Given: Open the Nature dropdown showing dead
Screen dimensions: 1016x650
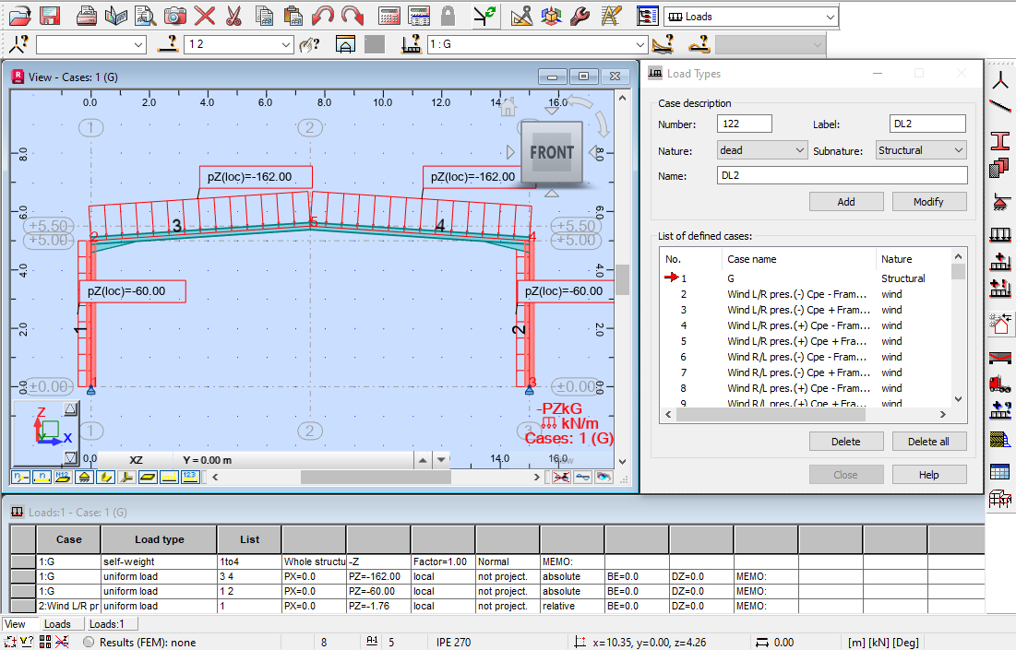Looking at the screenshot, I should [x=761, y=150].
